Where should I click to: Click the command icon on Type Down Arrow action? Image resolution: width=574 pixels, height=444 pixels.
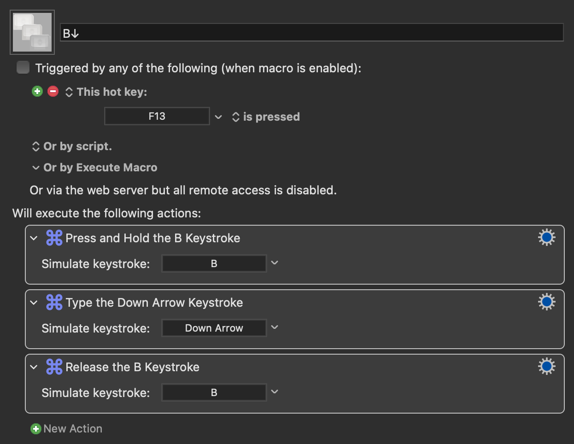(54, 302)
